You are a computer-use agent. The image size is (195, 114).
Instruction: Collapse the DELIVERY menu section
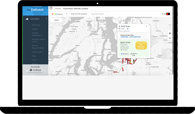(x=46, y=19)
